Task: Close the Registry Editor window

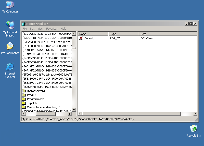Action: click(195, 24)
